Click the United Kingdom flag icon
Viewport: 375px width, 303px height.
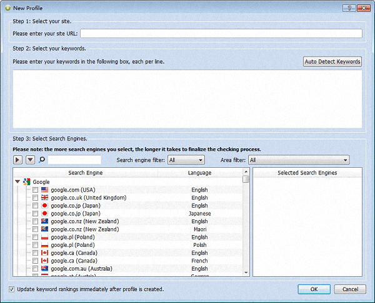tap(44, 198)
